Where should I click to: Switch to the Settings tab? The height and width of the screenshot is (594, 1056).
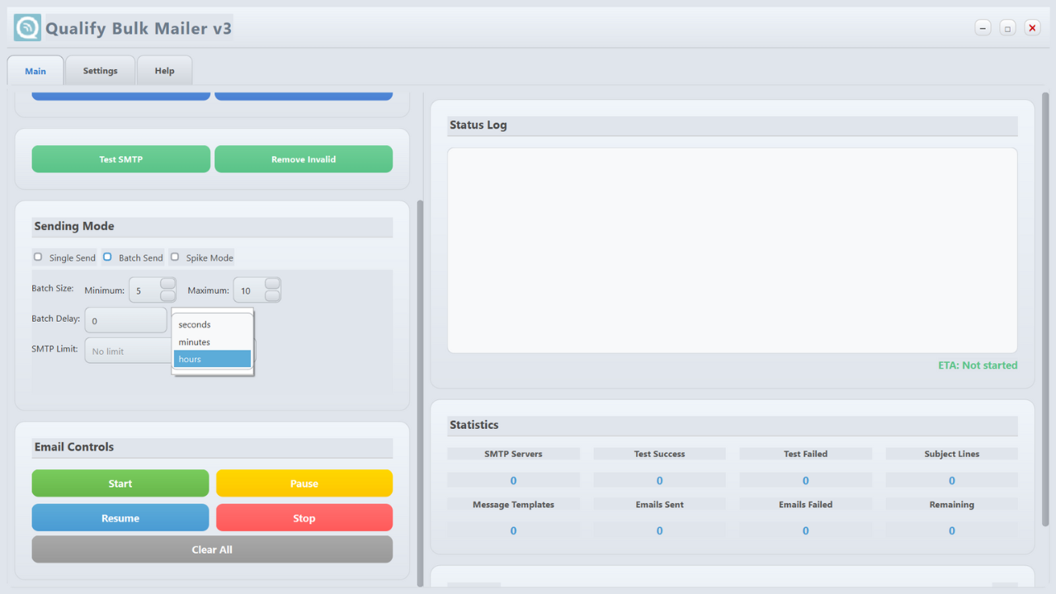(x=100, y=71)
